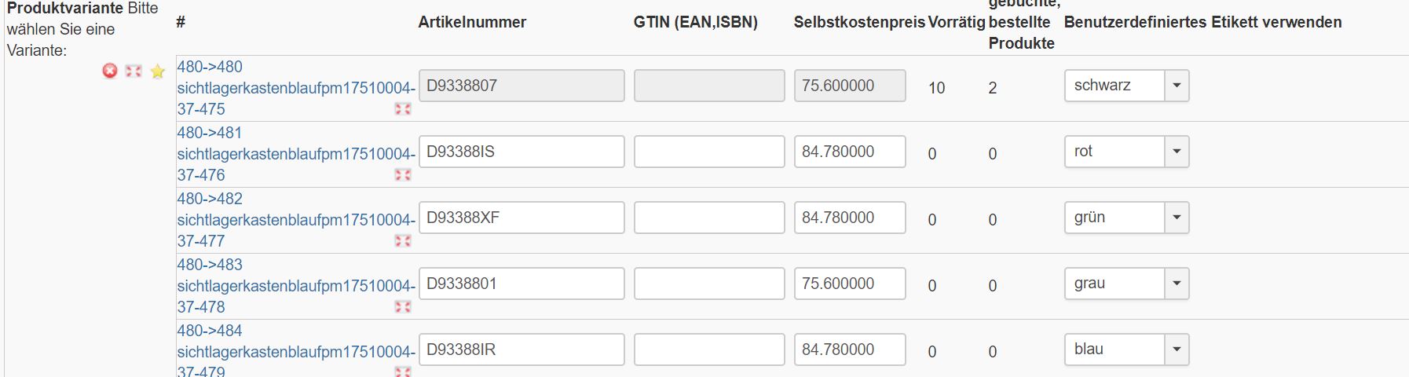Viewport: 1409px width, 377px height.
Task: Click red arrows icon in the 37-475 row
Action: (x=403, y=109)
